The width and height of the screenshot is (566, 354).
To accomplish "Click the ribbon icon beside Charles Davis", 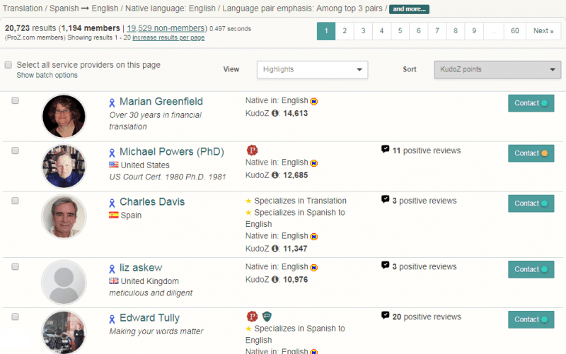I will 112,203.
